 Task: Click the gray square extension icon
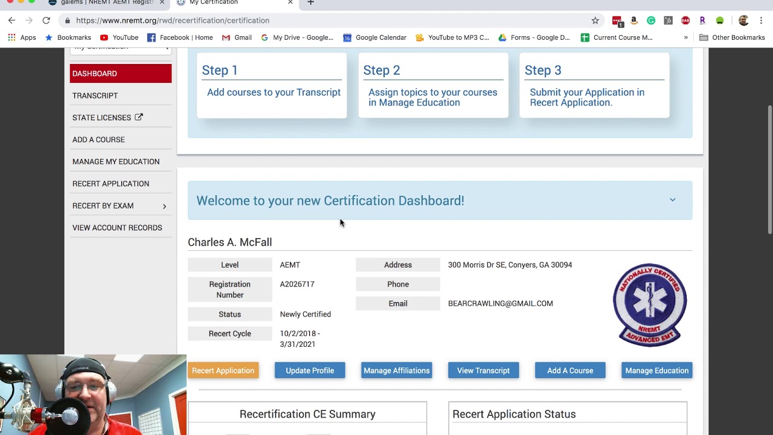[668, 21]
